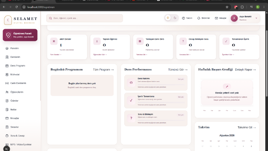Image resolution: width=268 pixels, height=151 pixels.
Task: Click the İçerik Tamamlama check icon
Action: (131, 101)
